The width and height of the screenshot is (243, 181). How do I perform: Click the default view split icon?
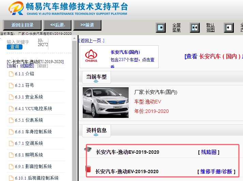(x=195, y=28)
